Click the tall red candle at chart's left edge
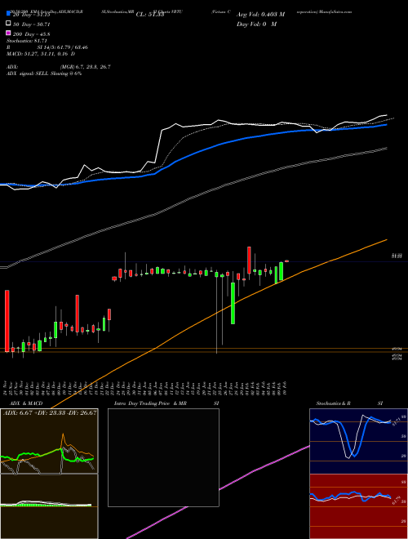Screen dimensions: 408x539 [x=7, y=321]
